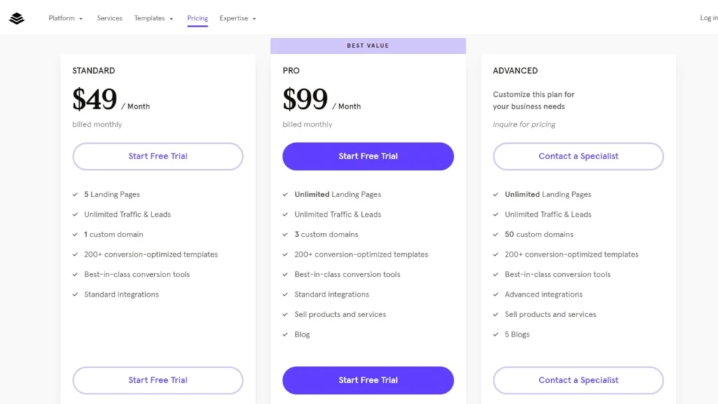Click the checkmark beside Sell products and services

(285, 314)
